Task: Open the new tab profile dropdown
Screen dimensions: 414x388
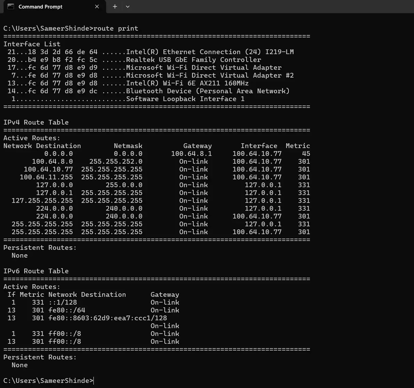Action: [x=128, y=6]
